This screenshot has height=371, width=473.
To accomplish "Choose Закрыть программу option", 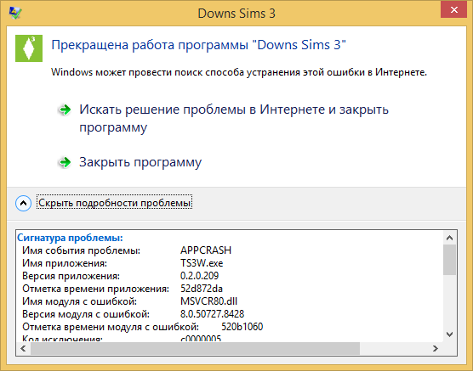I will click(x=140, y=162).
